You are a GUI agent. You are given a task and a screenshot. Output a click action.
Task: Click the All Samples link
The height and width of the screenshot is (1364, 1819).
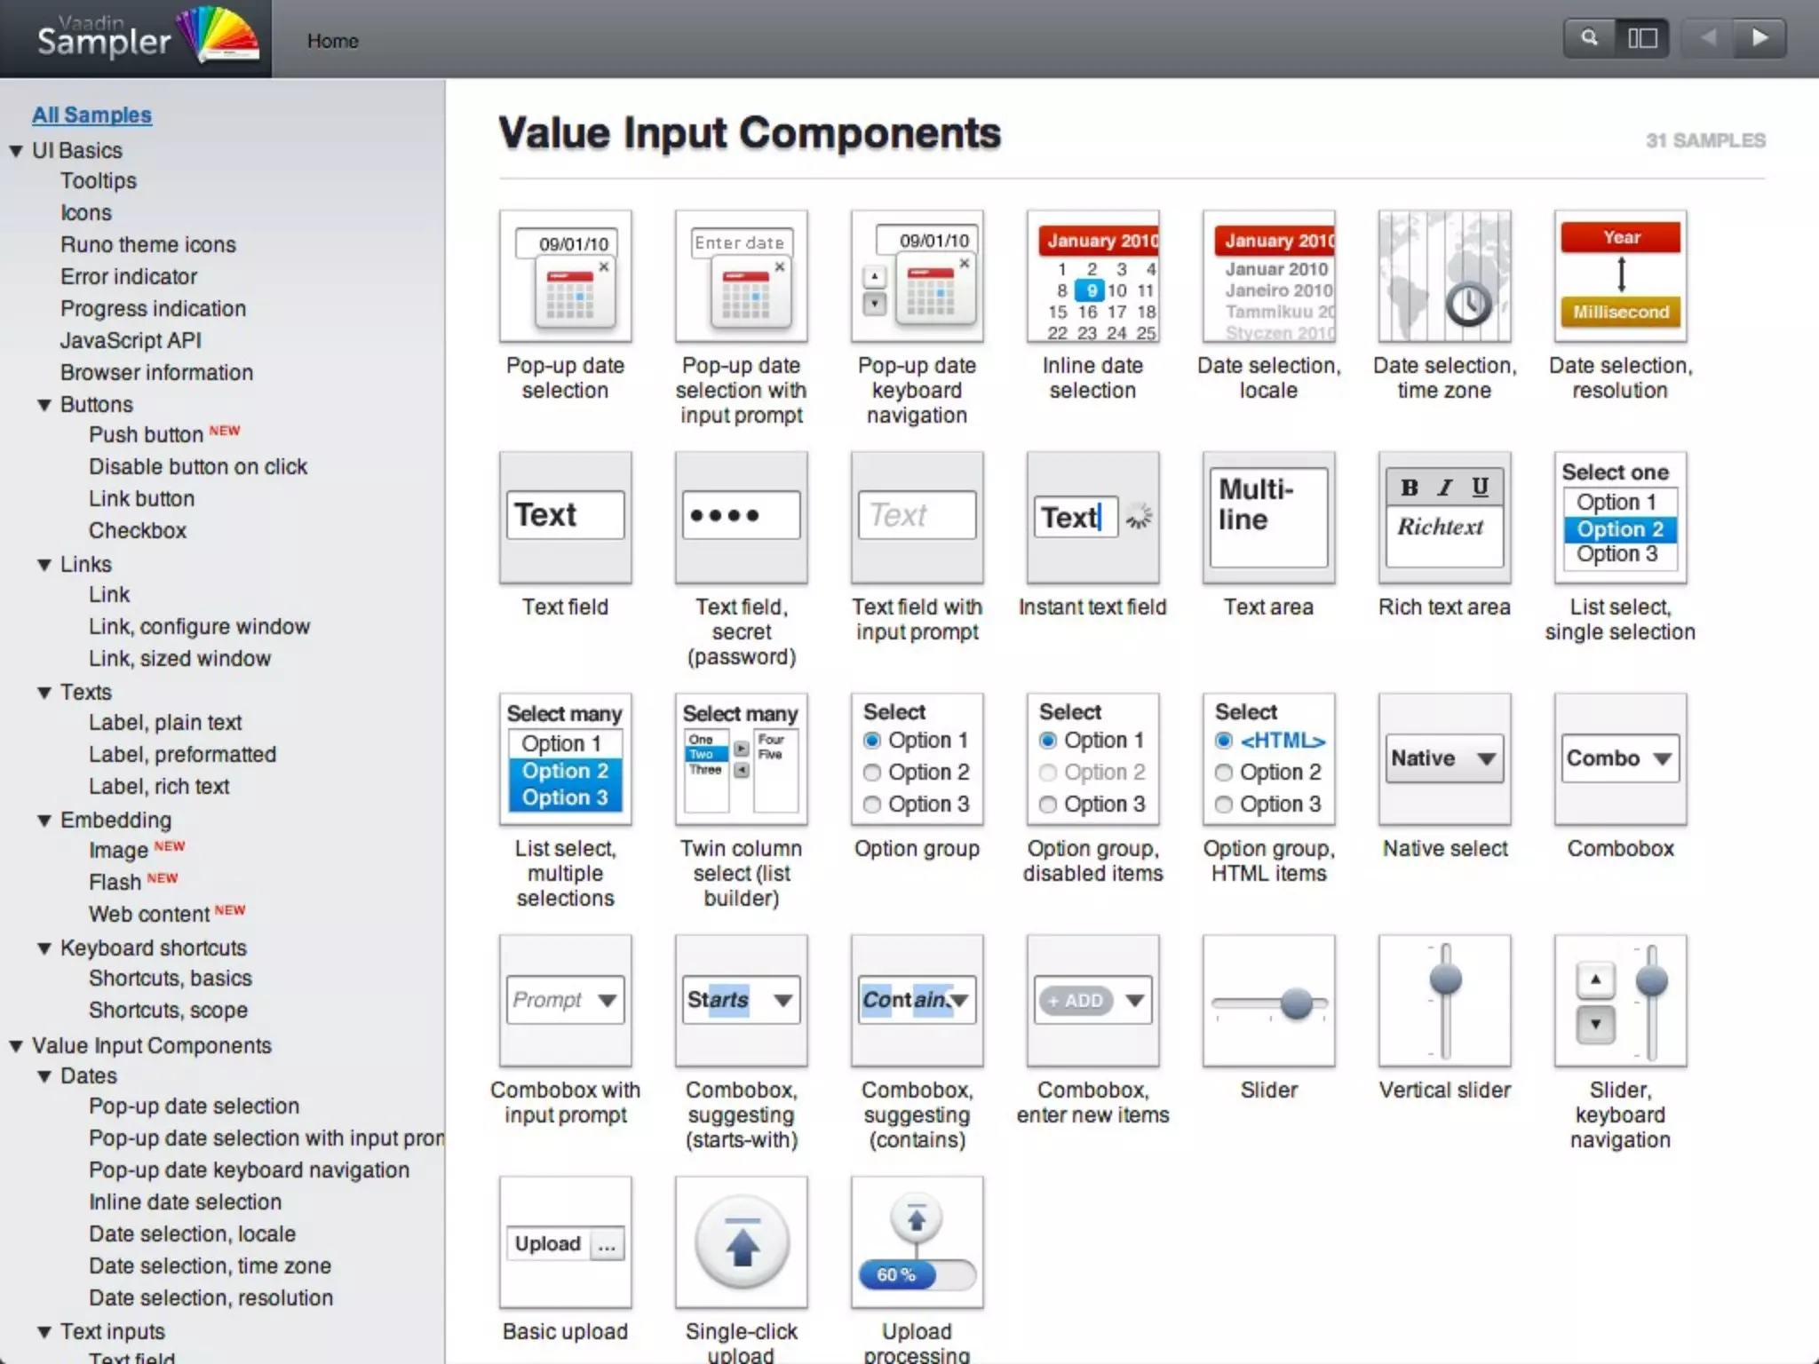point(91,115)
